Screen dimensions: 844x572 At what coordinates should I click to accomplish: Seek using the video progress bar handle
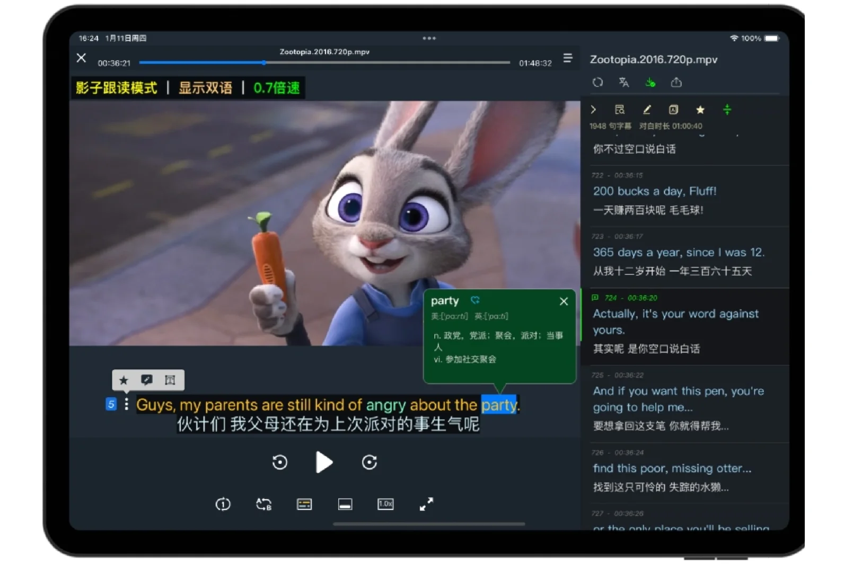click(x=263, y=62)
